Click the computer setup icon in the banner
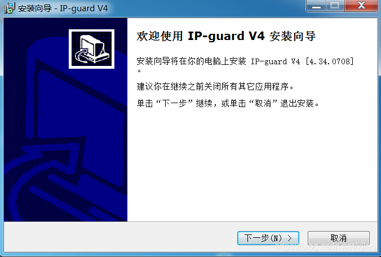381x257 pixels. (92, 49)
